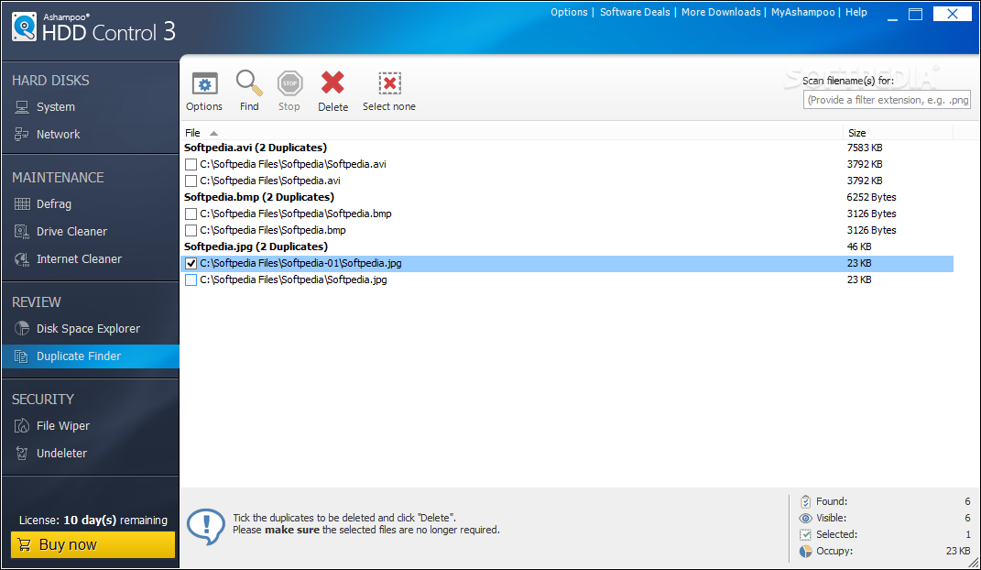This screenshot has width=981, height=570.
Task: Click the Defrag grid icon
Action: (22, 204)
